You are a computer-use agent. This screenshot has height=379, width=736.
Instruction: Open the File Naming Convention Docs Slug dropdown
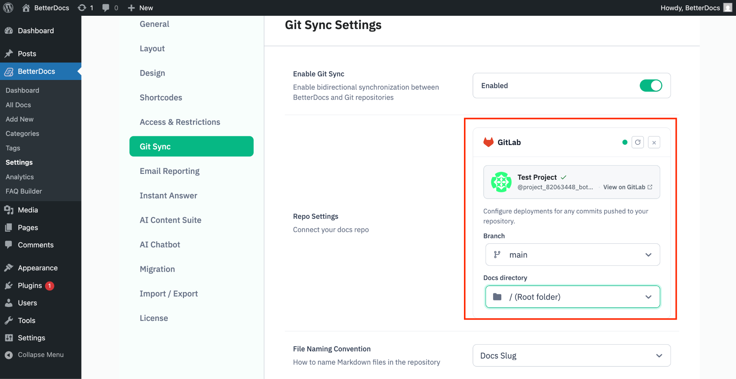coord(571,355)
